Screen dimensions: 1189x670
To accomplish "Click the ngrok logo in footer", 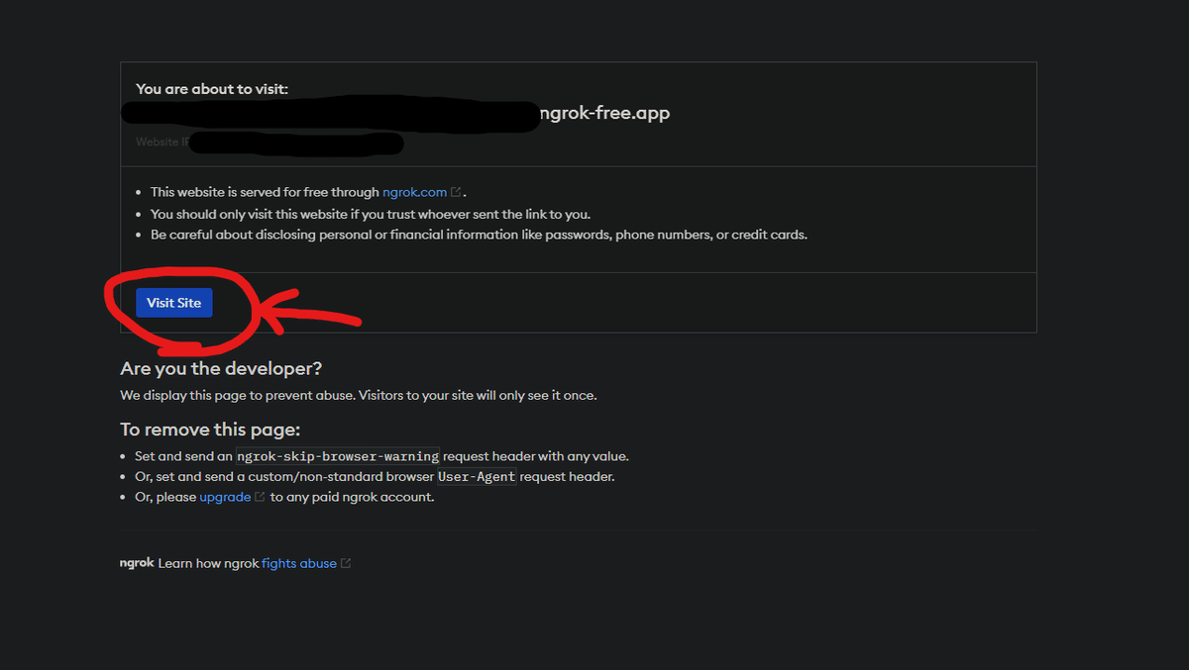I will [x=137, y=563].
